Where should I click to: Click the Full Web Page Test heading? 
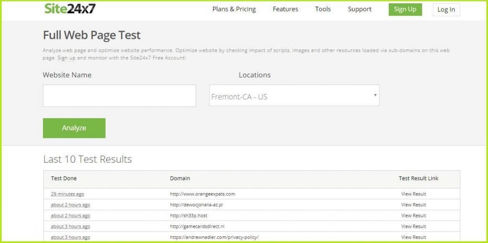tap(92, 35)
